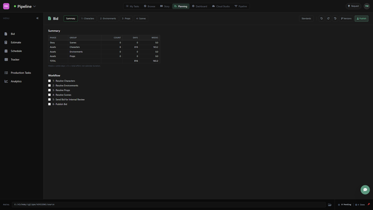This screenshot has width=373, height=210.
Task: Click the green Publish button
Action: coord(361,18)
